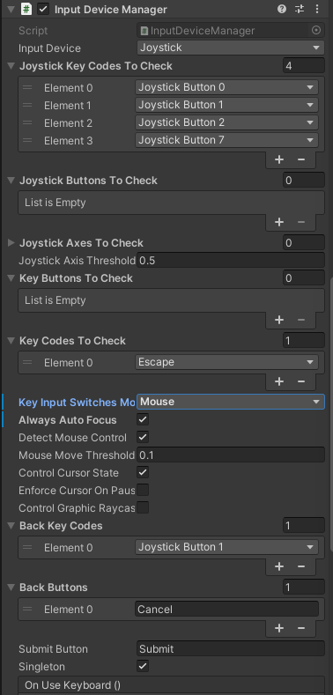The height and width of the screenshot is (695, 333).
Task: Open Key Input Switches Mode dropdown
Action: pyautogui.click(x=231, y=402)
